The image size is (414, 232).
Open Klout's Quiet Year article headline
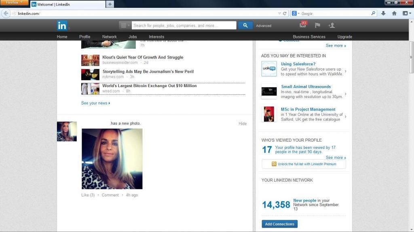[x=143, y=57]
